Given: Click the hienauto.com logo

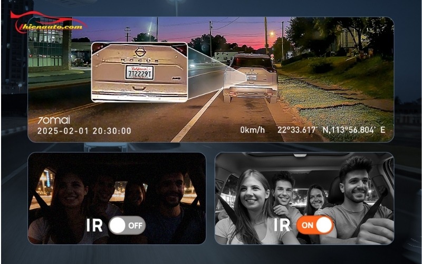Looking at the screenshot, I should pos(50,24).
